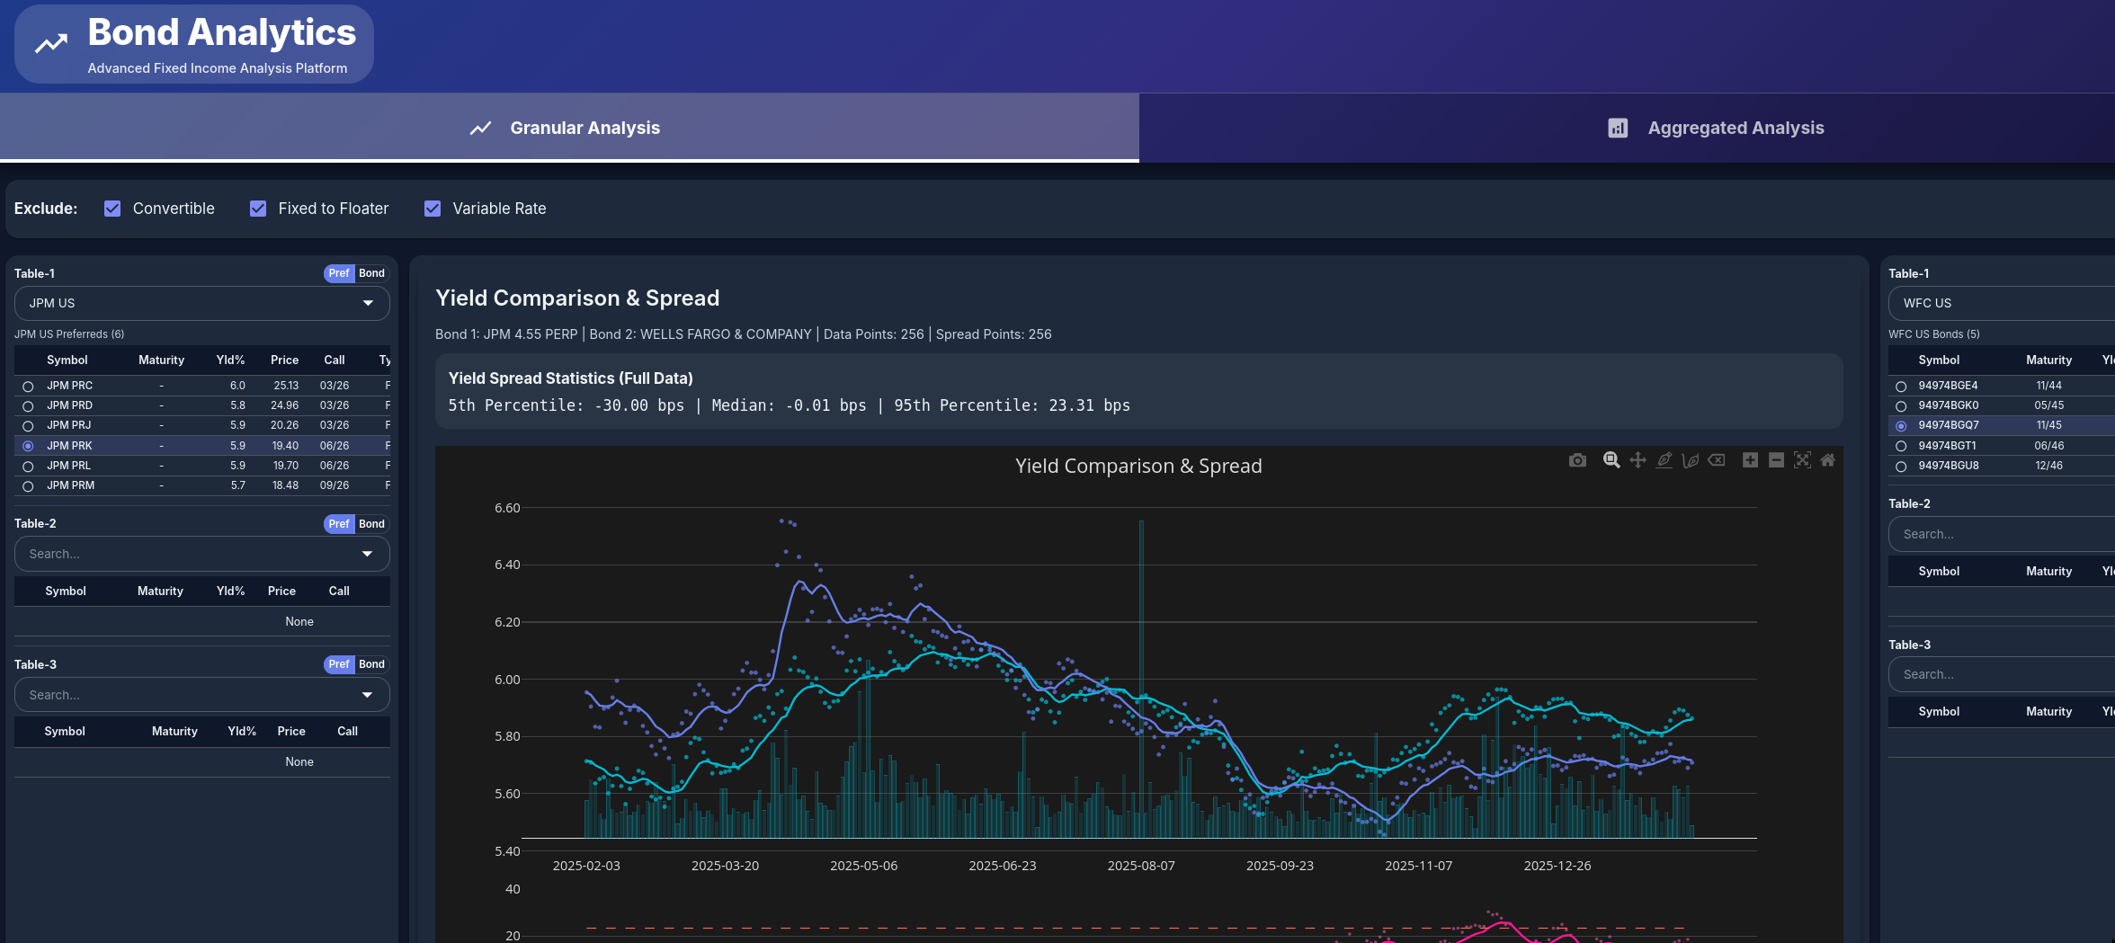Select bond 94974BGE4 in the right table

(x=1900, y=385)
